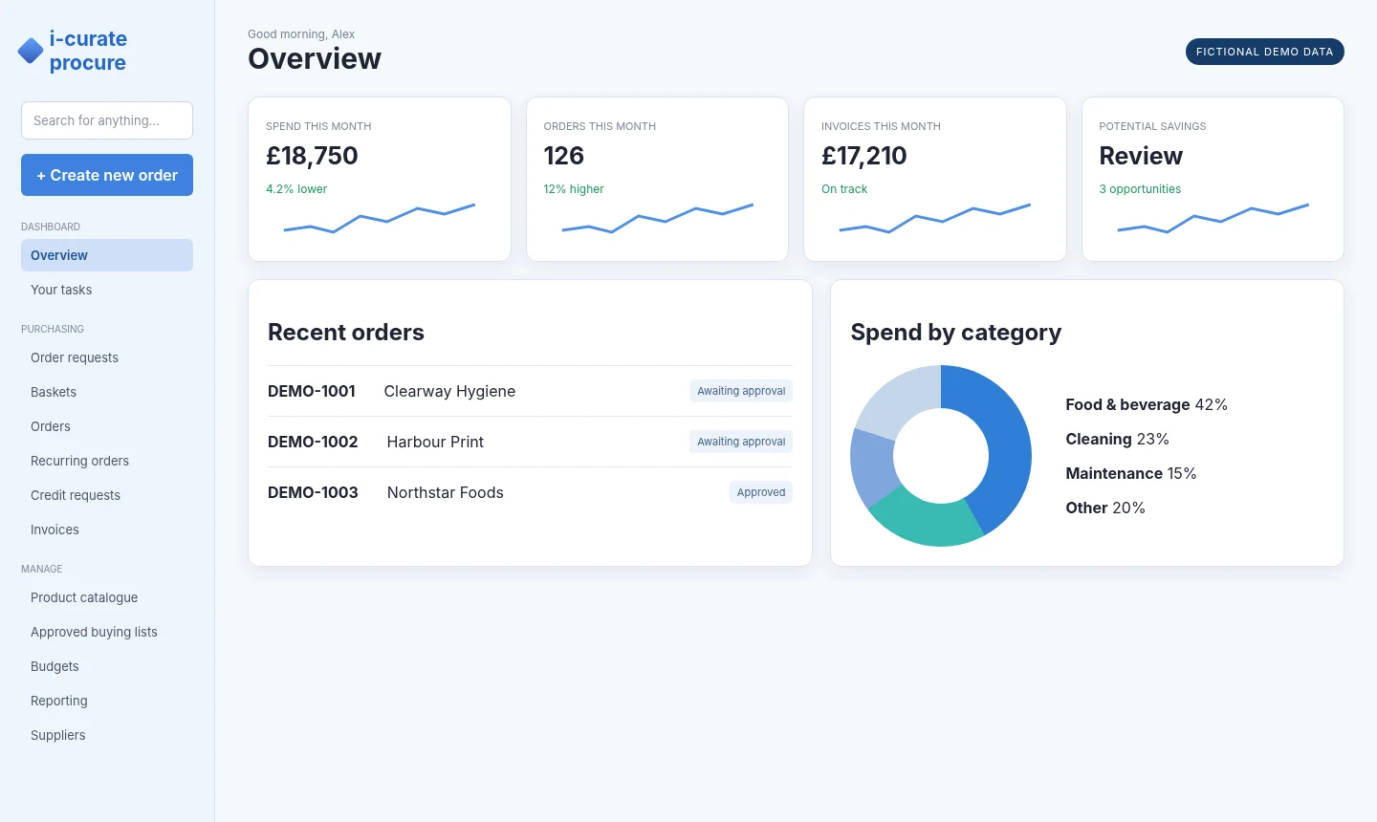Viewport: 1377px width, 822px height.
Task: Open order DEMO-1003
Action: coord(313,492)
